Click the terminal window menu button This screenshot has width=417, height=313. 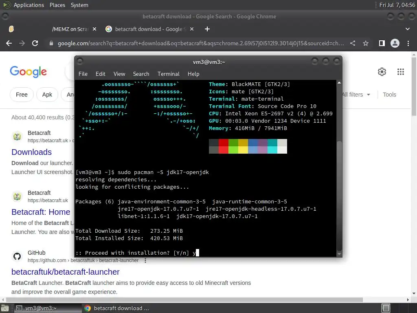(80, 61)
